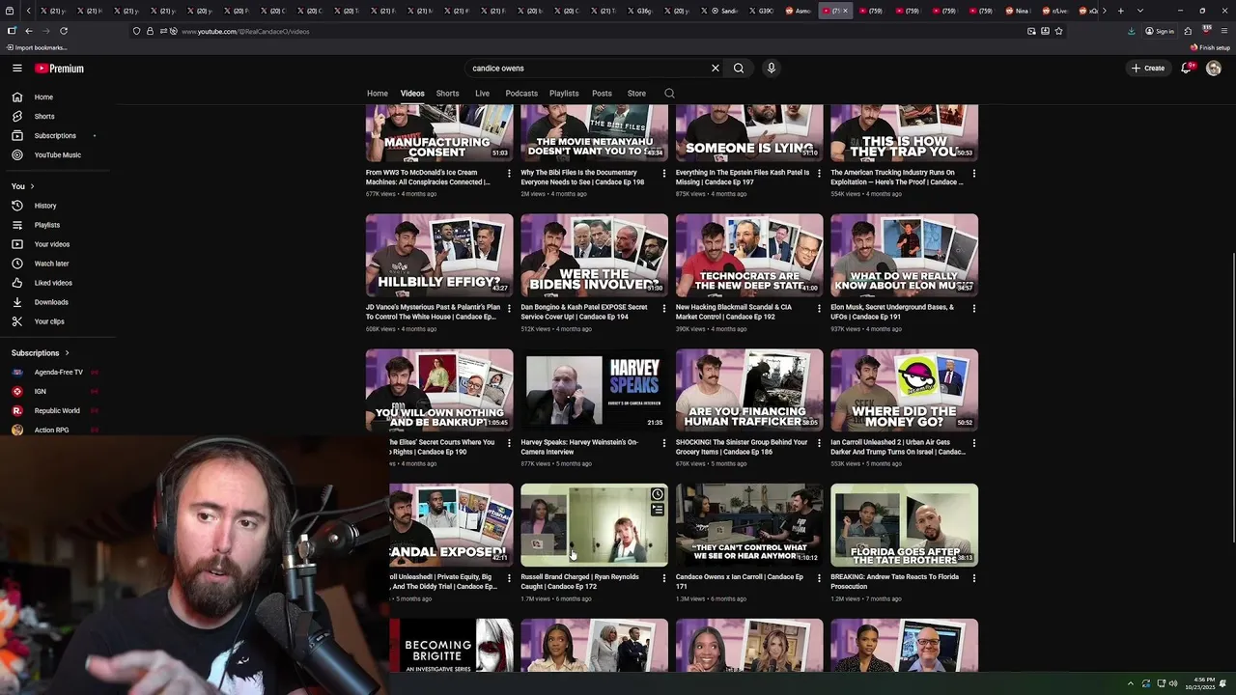This screenshot has width=1236, height=695.
Task: Open the Manufacturing Consent video thumbnail
Action: coord(439,133)
